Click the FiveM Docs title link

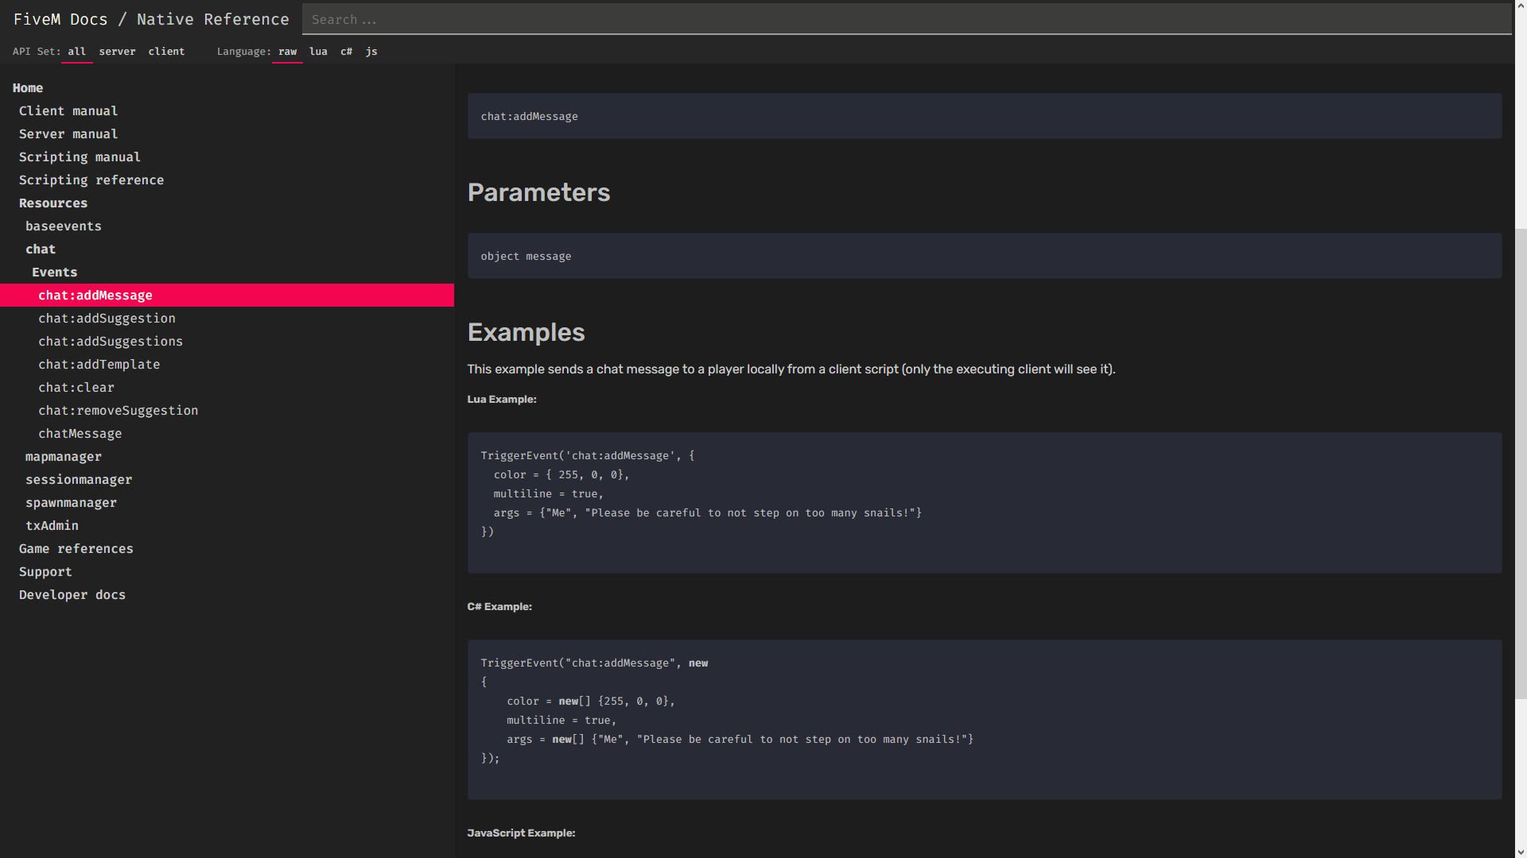(60, 19)
